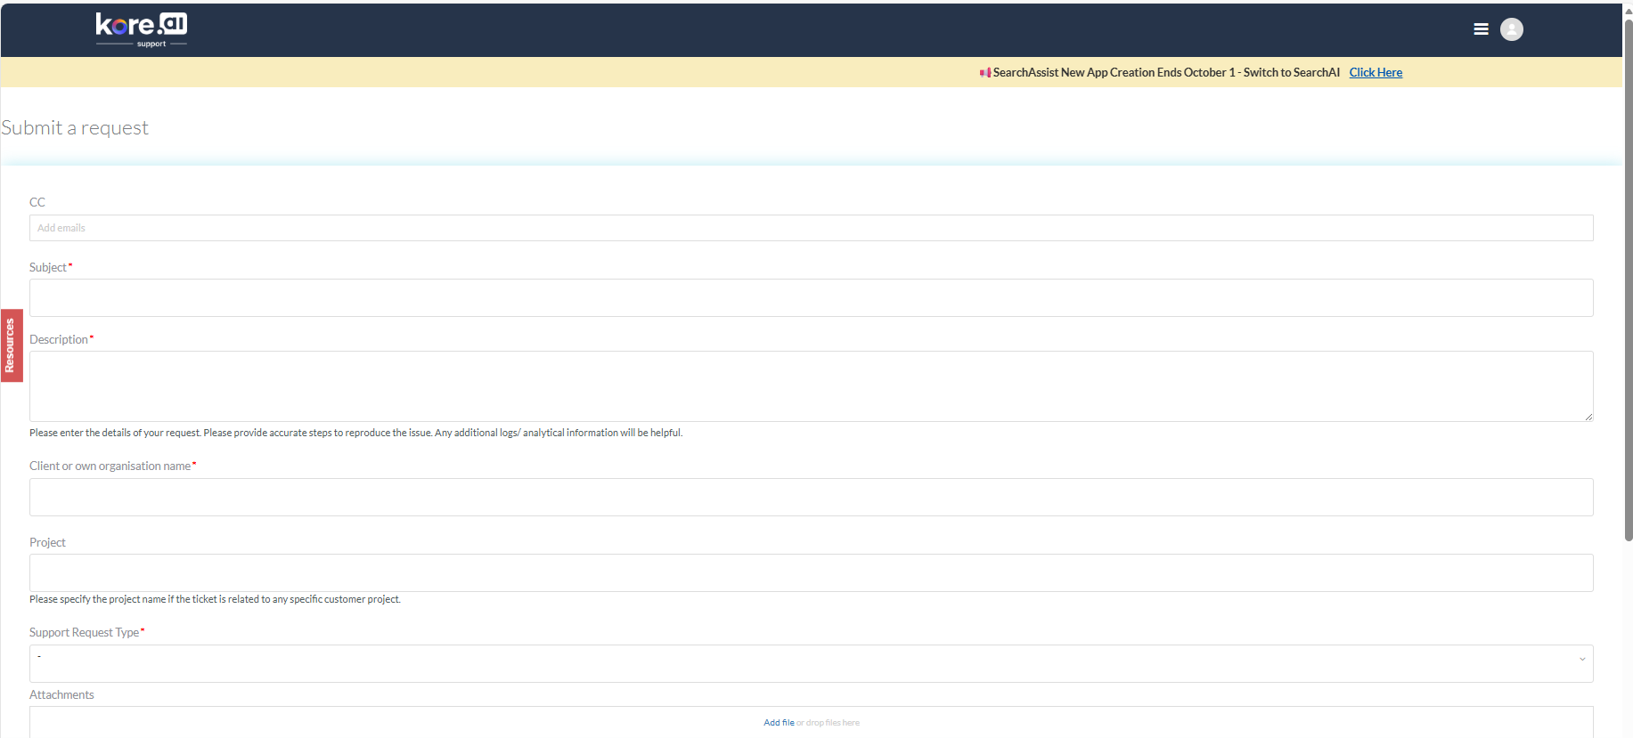Viewport: 1633px width, 738px height.
Task: Click the chevron arrow on Support Request Type
Action: click(1582, 660)
